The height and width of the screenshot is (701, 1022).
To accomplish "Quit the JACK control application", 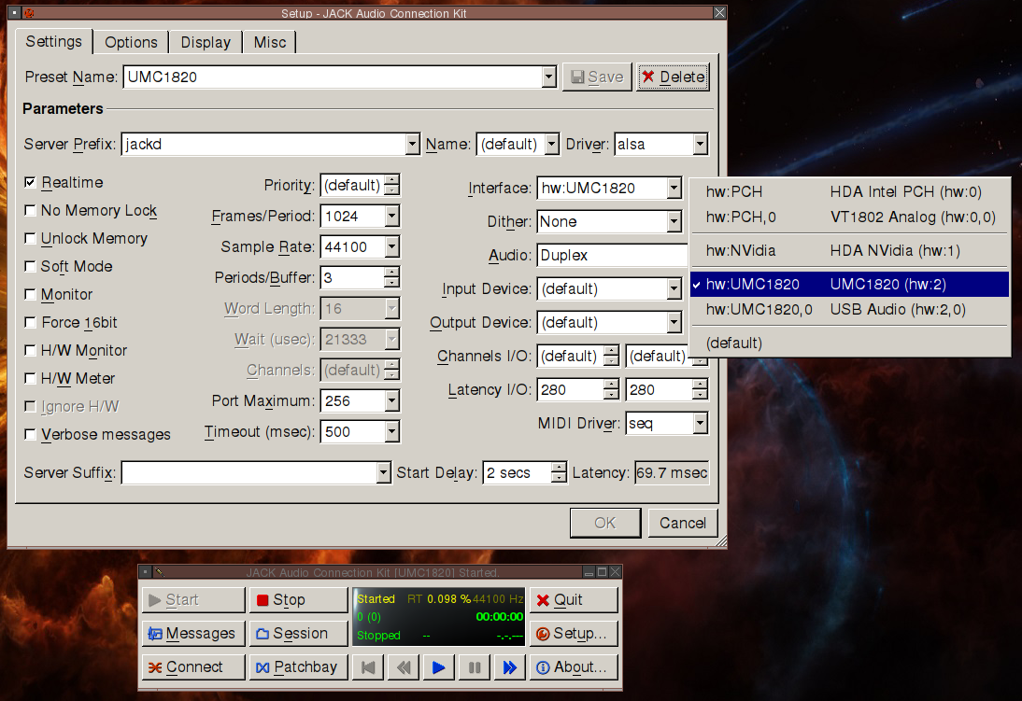I will click(x=574, y=600).
